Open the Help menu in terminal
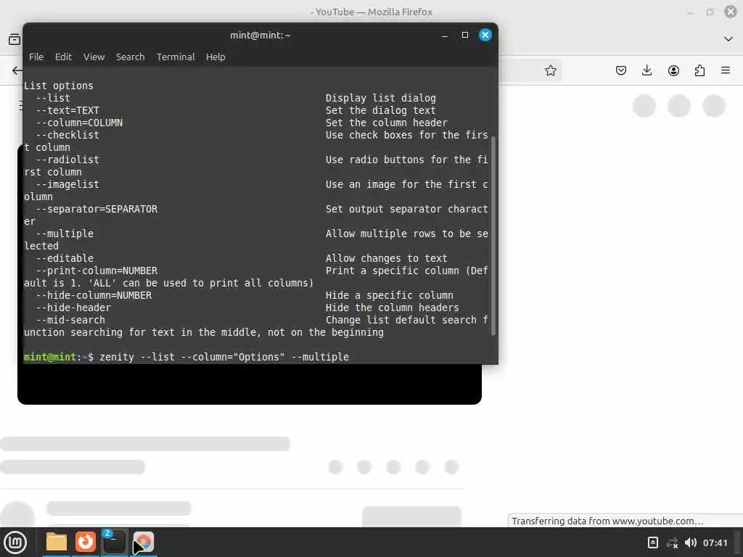Screen dimensions: 743x557 point(215,57)
